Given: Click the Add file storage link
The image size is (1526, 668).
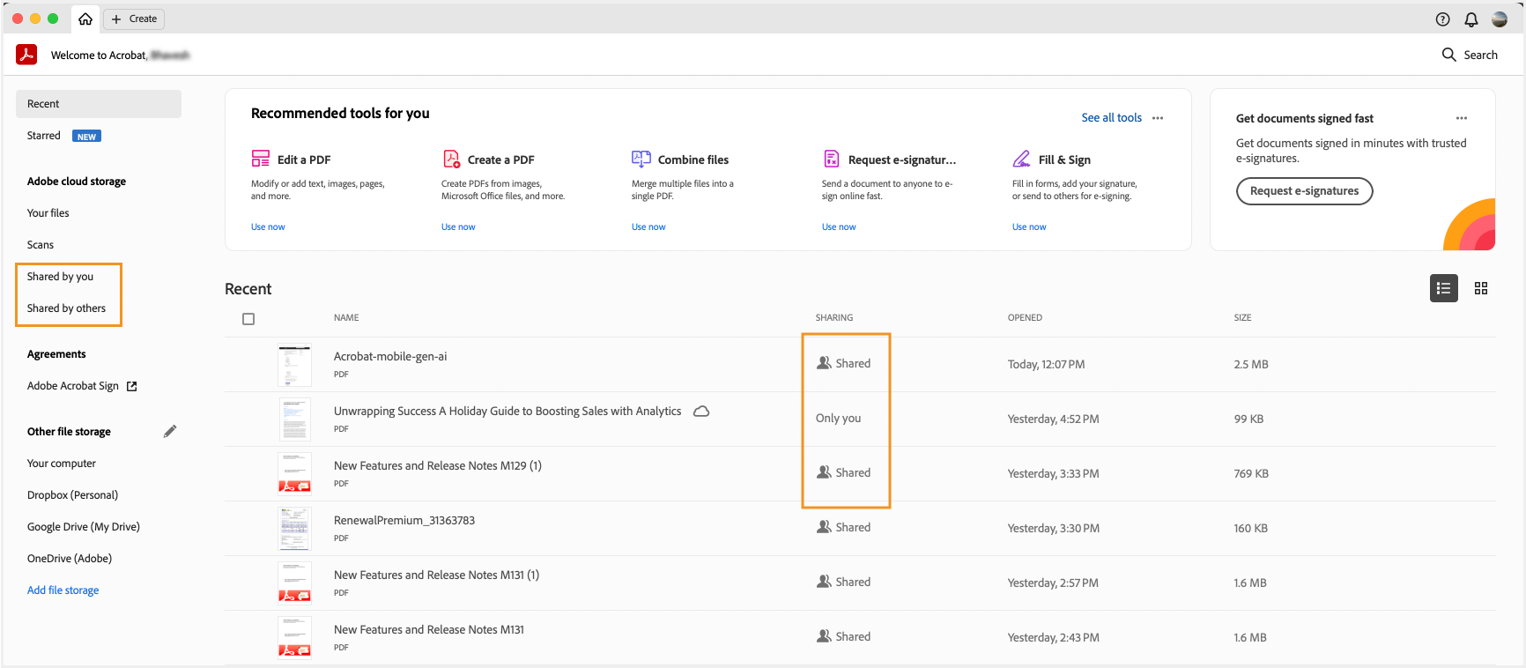Looking at the screenshot, I should [x=63, y=590].
